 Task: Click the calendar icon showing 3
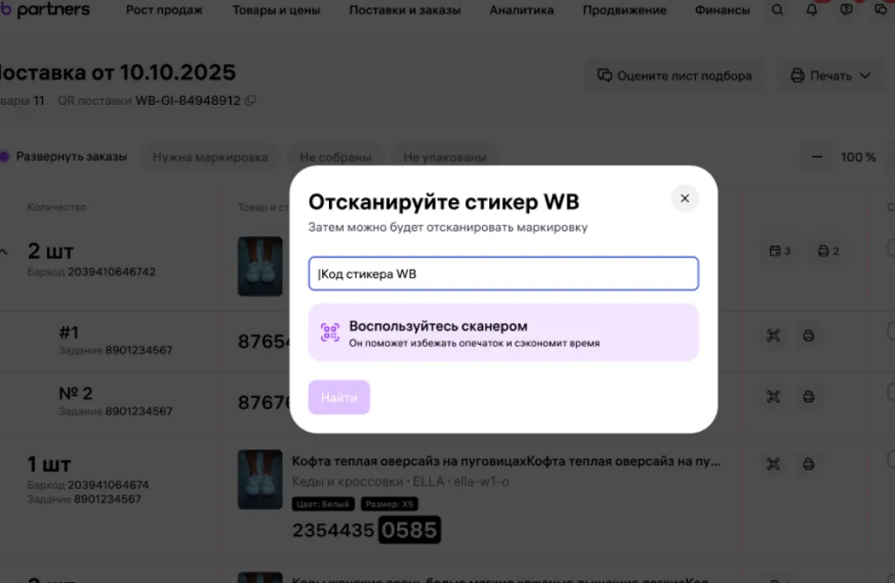(779, 251)
